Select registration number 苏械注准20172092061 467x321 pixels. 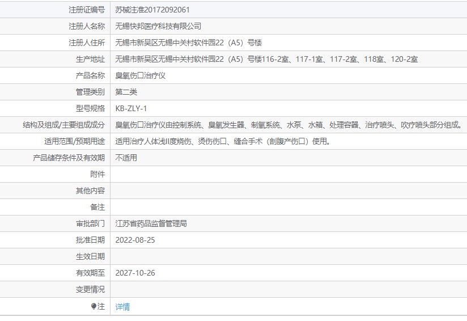coord(152,10)
